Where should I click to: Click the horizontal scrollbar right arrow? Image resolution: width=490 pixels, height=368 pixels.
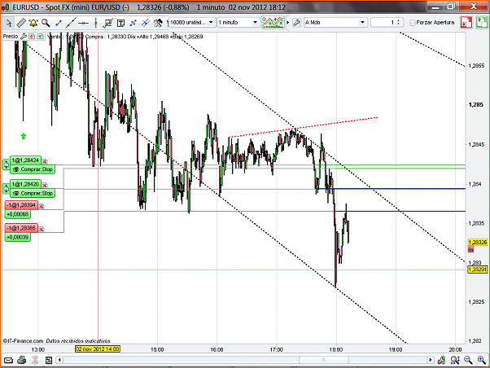tap(431, 360)
